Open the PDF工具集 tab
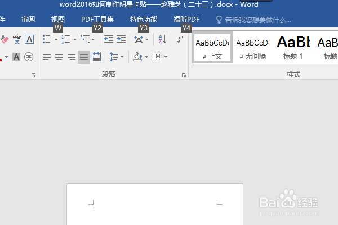Screen dimensions: 338x225 tap(97, 20)
